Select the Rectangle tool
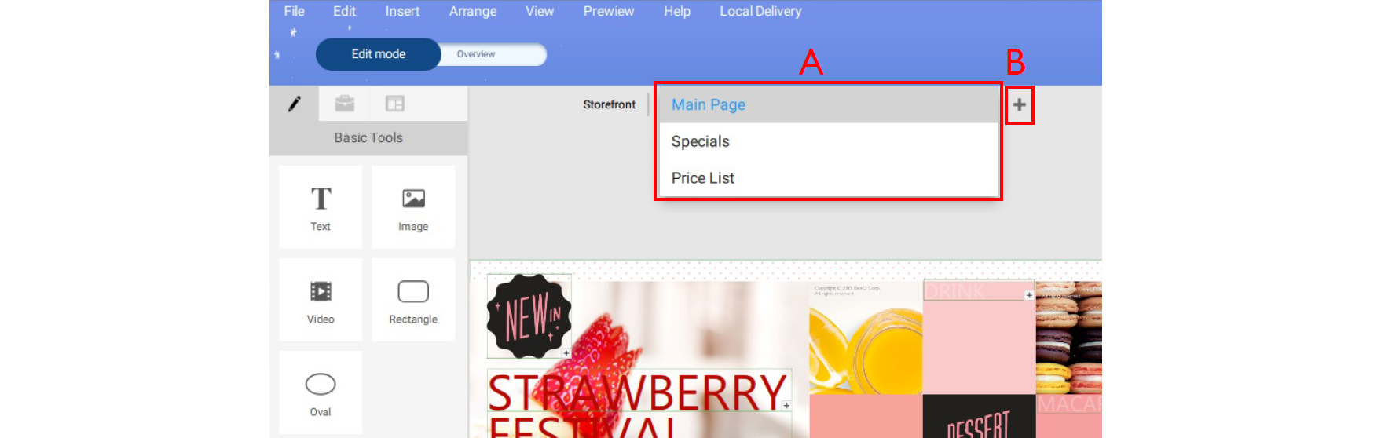The image size is (1392, 438). 413,300
